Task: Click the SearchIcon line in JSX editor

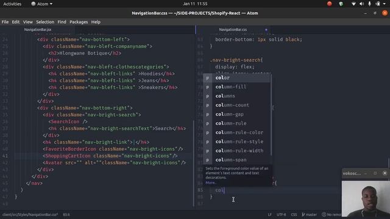Action: coord(68,122)
